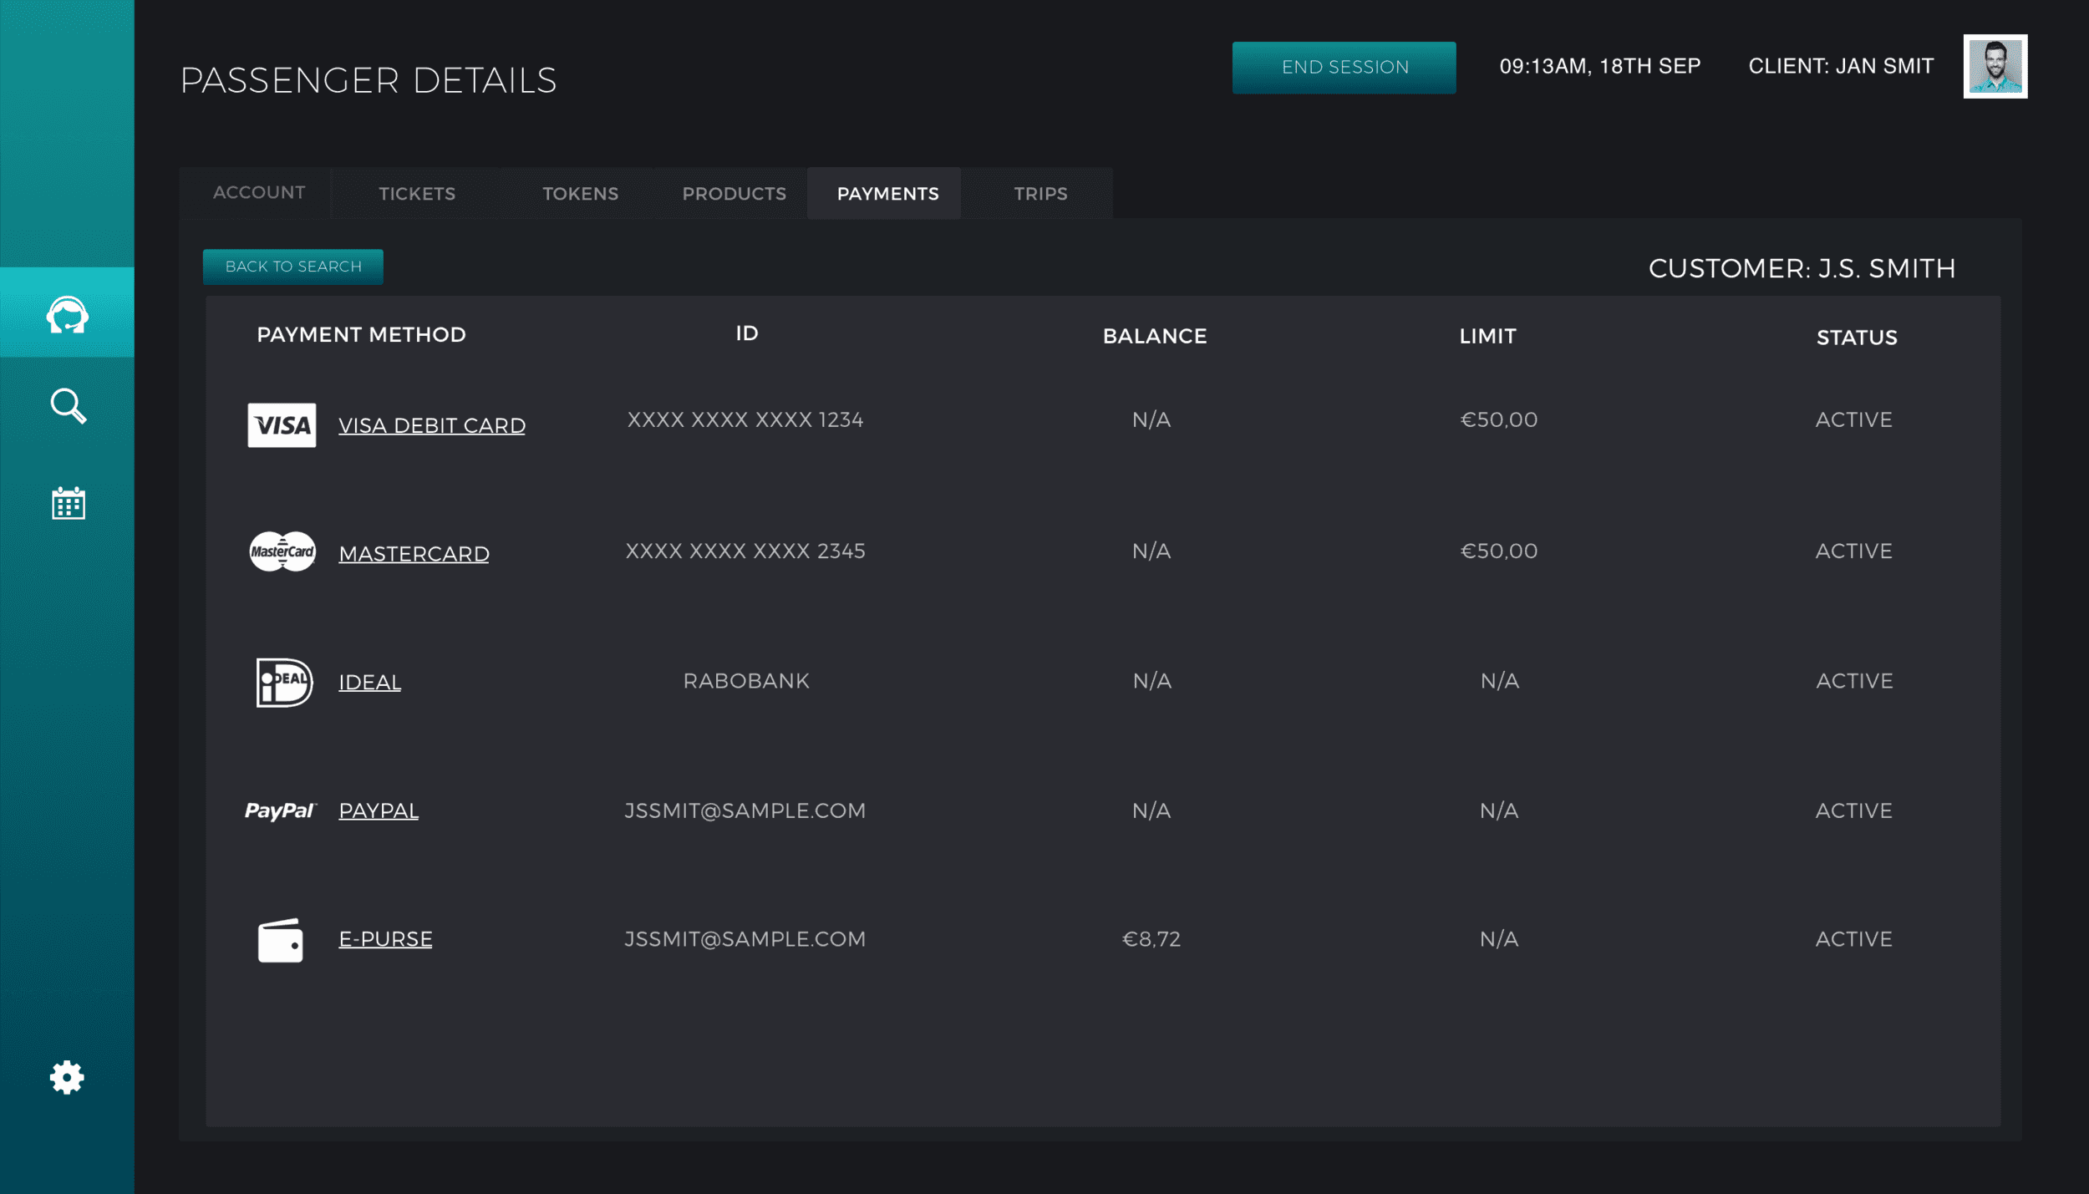Click the client profile photo thumbnail
Viewport: 2089px width, 1194px height.
(1995, 67)
